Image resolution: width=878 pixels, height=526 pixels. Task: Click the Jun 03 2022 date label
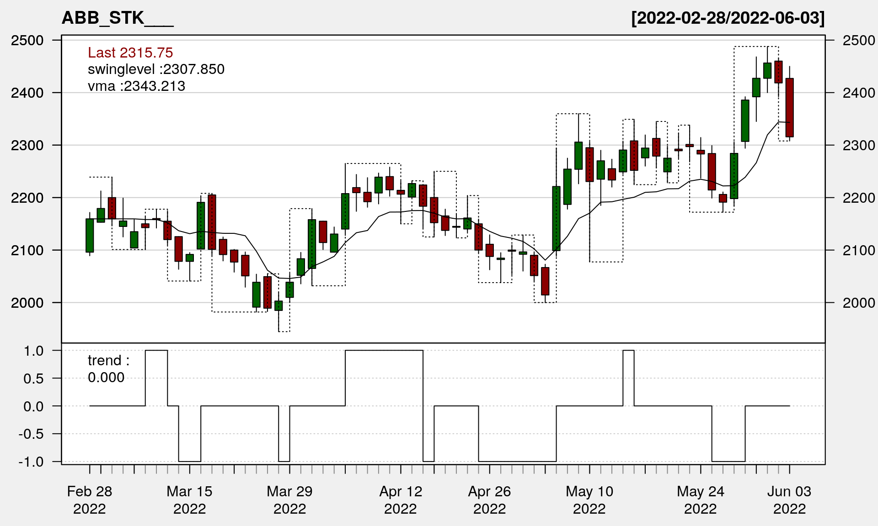point(789,500)
